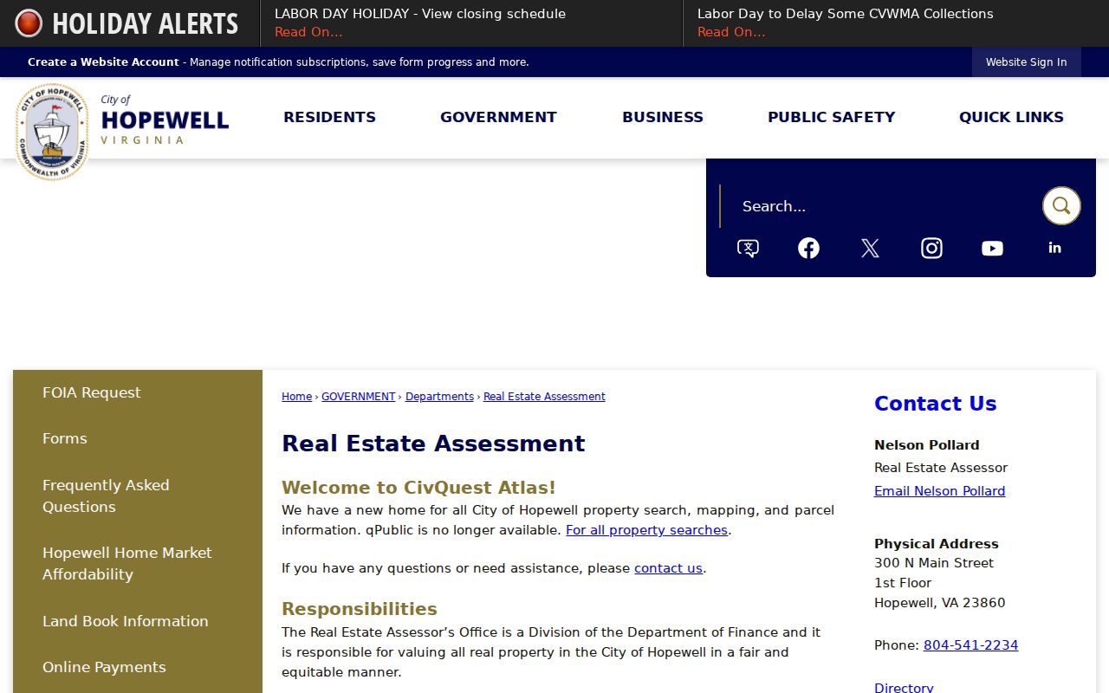Image resolution: width=1109 pixels, height=693 pixels.
Task: Open Forms in the sidebar
Action: (x=138, y=438)
